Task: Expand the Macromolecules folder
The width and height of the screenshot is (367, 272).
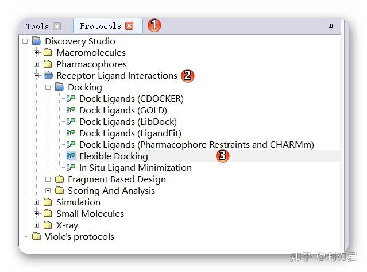Action: click(x=37, y=52)
